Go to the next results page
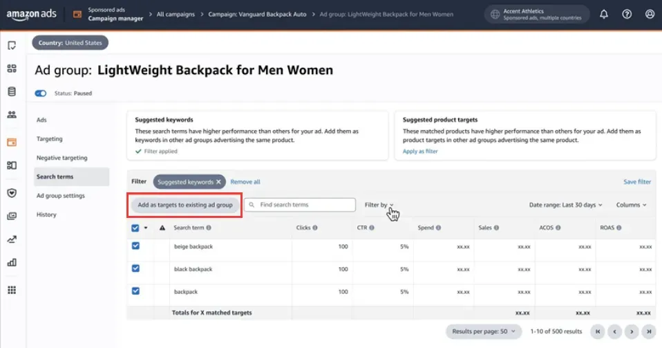Screen dimensions: 662x348 point(632,331)
